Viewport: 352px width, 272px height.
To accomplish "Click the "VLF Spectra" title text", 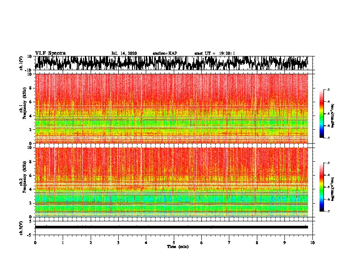I will tap(50, 53).
